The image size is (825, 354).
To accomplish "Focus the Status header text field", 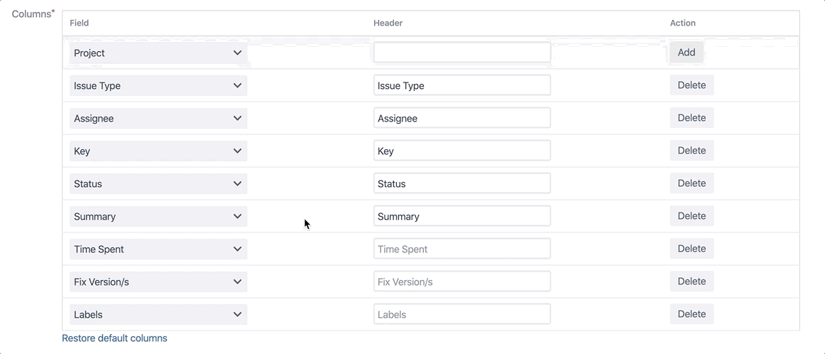I will click(462, 183).
